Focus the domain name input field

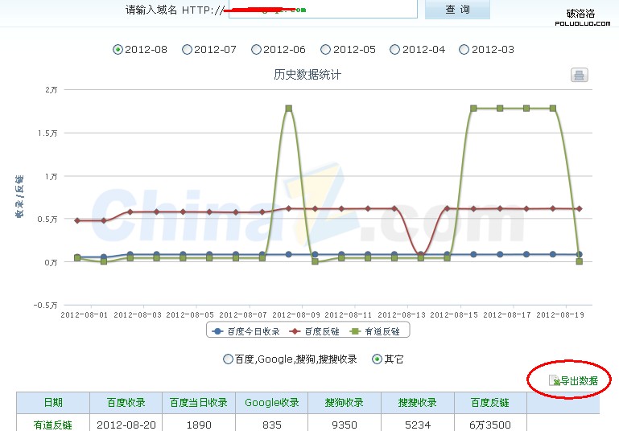[x=322, y=10]
